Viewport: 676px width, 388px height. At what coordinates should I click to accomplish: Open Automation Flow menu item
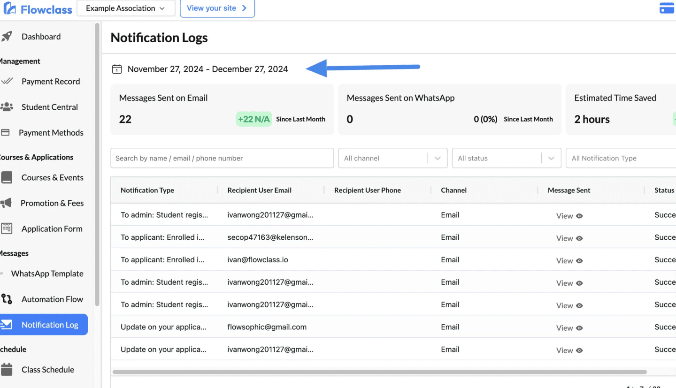coord(52,299)
